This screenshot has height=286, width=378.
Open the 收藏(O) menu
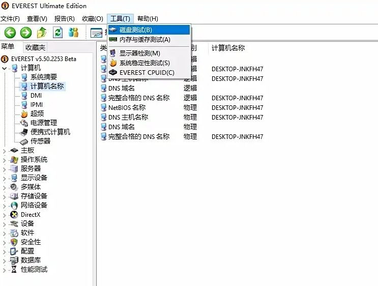coord(92,18)
